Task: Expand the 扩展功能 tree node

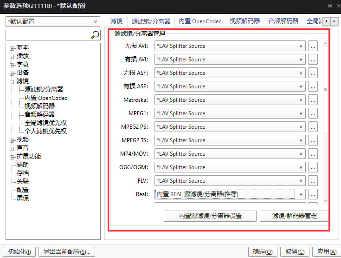Action: pos(12,157)
